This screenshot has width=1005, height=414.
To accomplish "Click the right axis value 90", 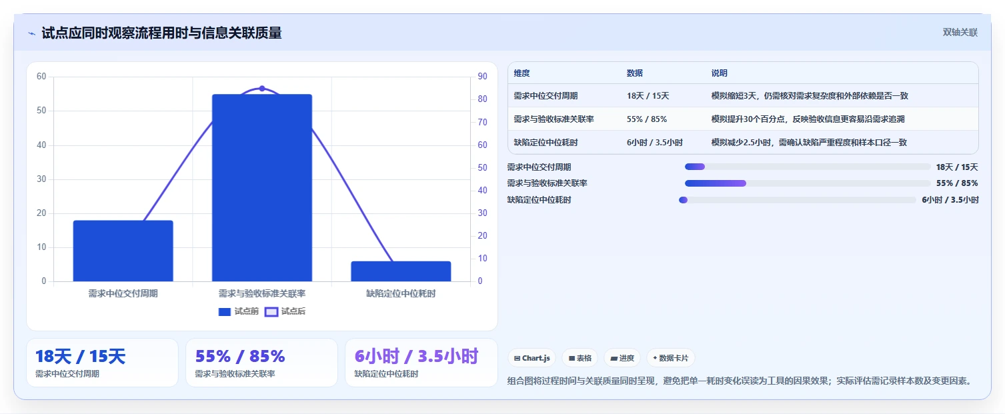I will click(x=483, y=77).
